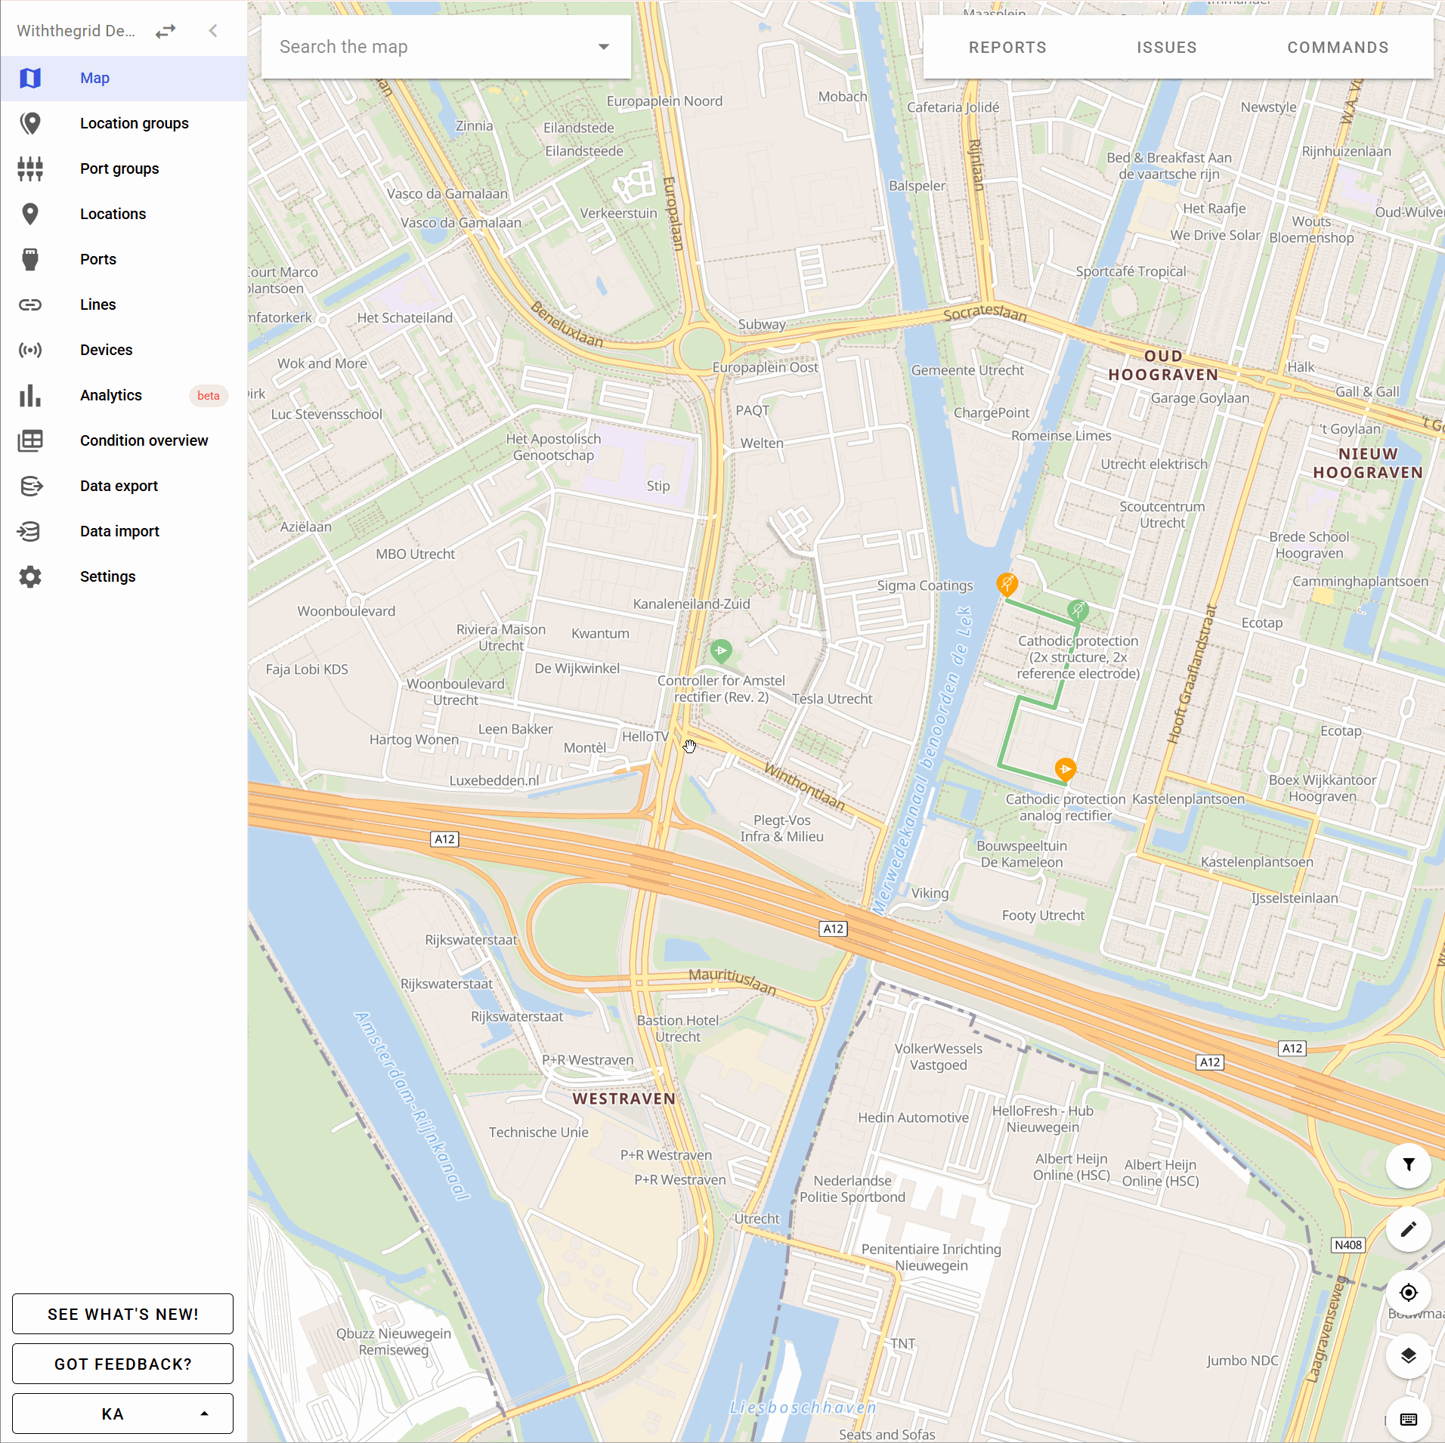The image size is (1445, 1443).
Task: Open the Issues tab
Action: coord(1166,48)
